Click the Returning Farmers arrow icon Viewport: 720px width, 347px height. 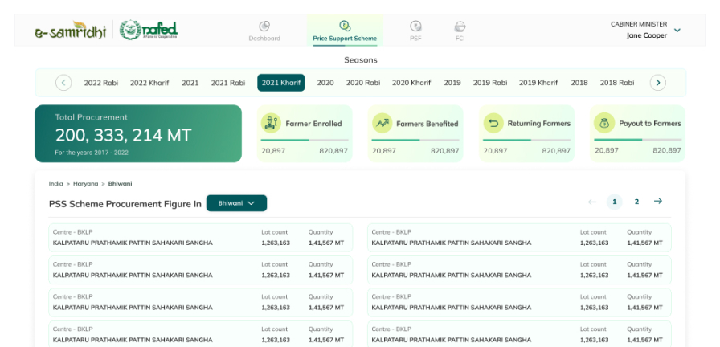click(x=493, y=123)
